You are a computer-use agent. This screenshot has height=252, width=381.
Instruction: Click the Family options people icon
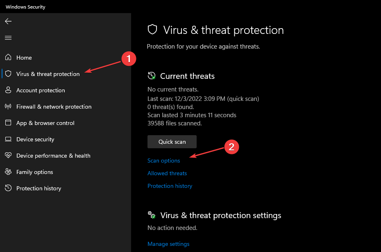[x=8, y=172]
